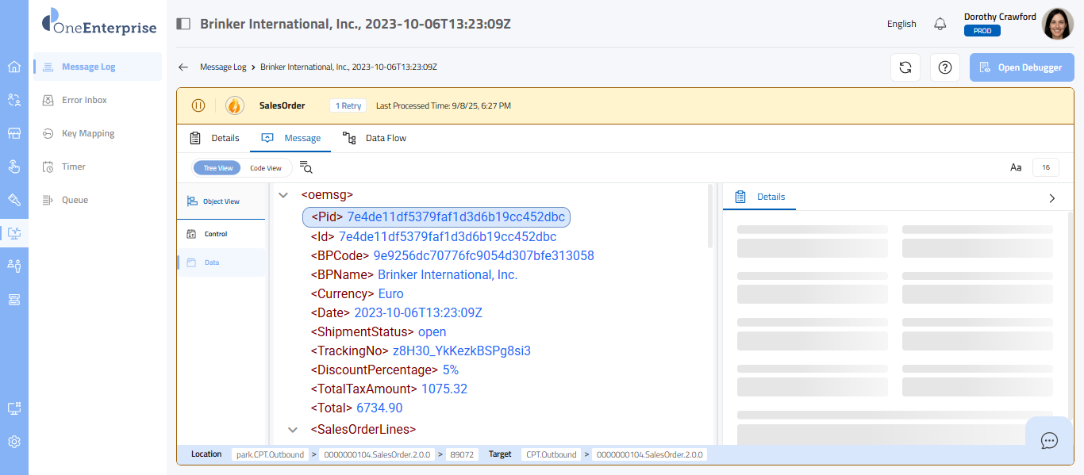1084x475 pixels.
Task: Expand the Details panel chevron arrow
Action: coord(1052,198)
